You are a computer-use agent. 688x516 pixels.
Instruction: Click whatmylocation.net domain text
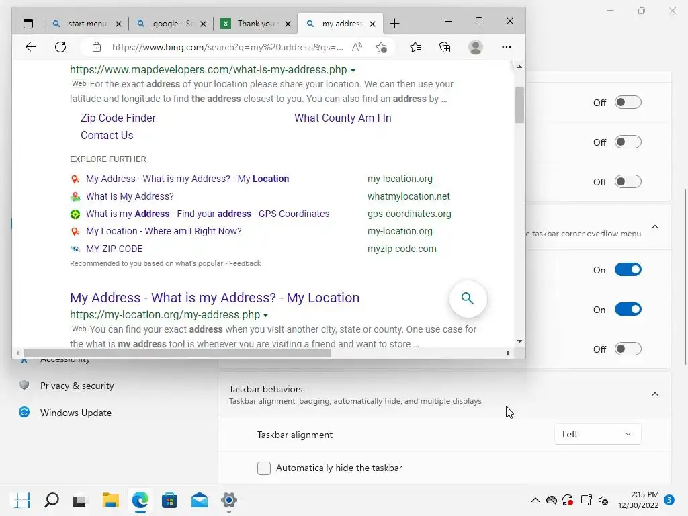point(408,196)
